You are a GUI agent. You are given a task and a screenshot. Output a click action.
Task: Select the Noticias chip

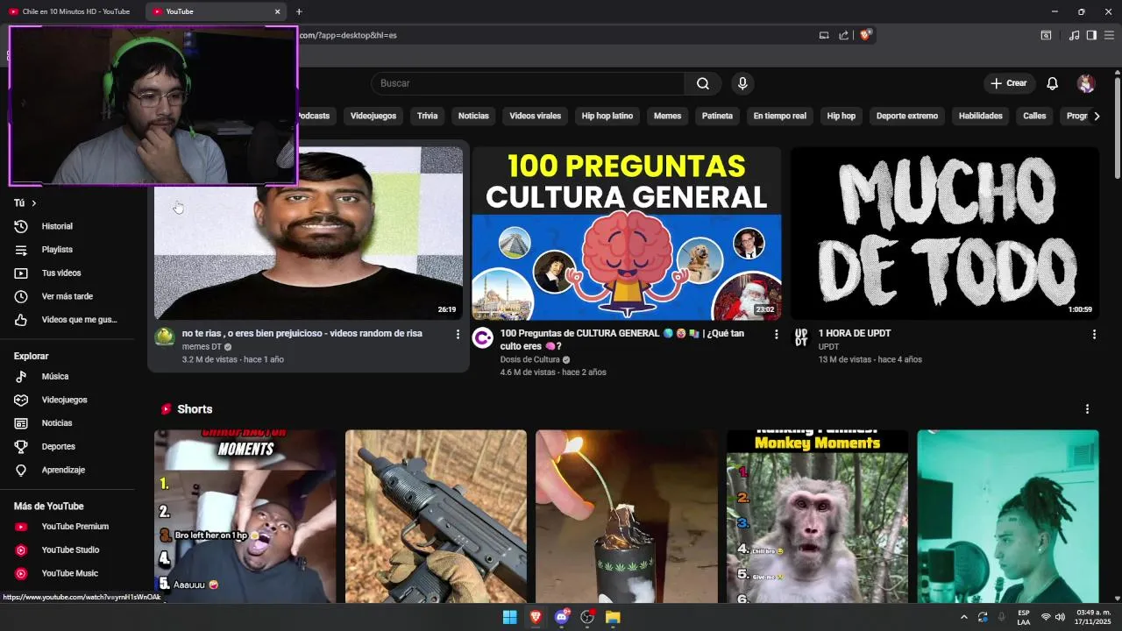473,116
